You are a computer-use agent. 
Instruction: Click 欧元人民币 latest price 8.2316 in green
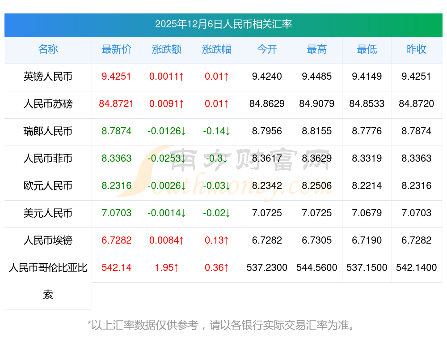pos(116,186)
